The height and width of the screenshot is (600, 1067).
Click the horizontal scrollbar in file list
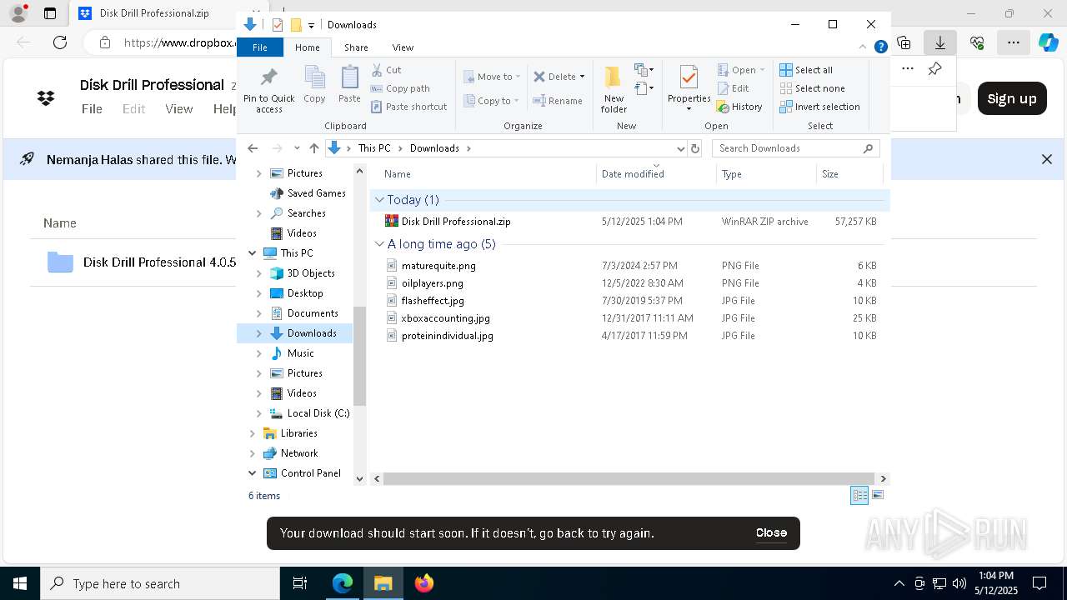click(629, 478)
